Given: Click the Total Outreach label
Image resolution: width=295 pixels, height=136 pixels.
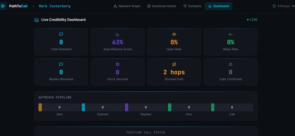Looking at the screenshot, I should (61, 49).
